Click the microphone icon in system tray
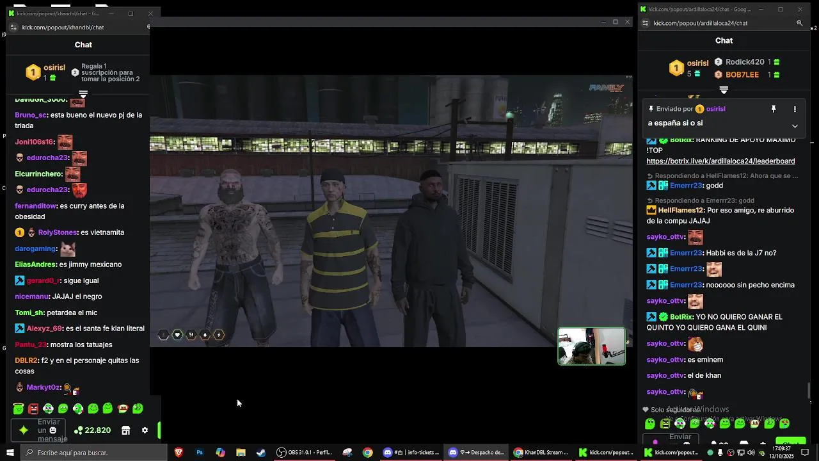The height and width of the screenshot is (461, 819). click(x=720, y=453)
